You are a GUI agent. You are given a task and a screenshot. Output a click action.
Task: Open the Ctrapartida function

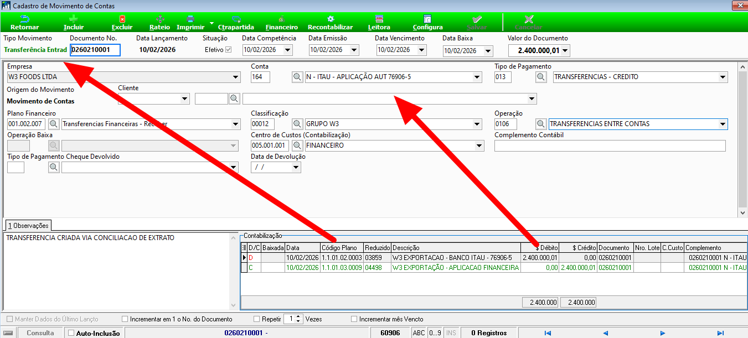(236, 23)
